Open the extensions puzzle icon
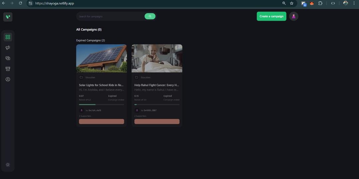359x179 pixels. point(320,3)
